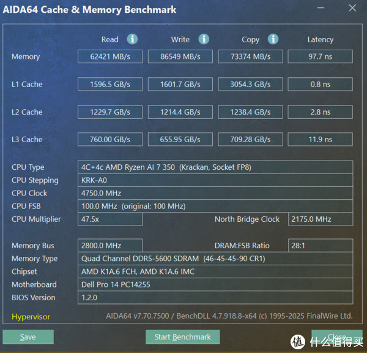
Task: Click the Motherboard Dell Pro 14 field
Action: (215, 284)
